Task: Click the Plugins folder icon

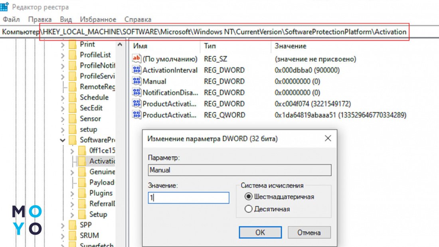Action: tap(82, 193)
